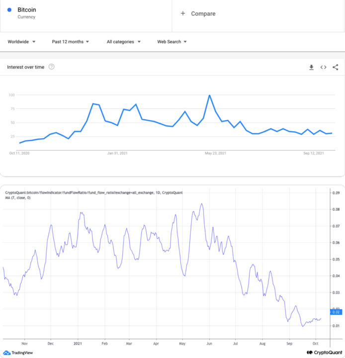
Task: Click the 2021 label on lower time axis
Action: coord(77,343)
